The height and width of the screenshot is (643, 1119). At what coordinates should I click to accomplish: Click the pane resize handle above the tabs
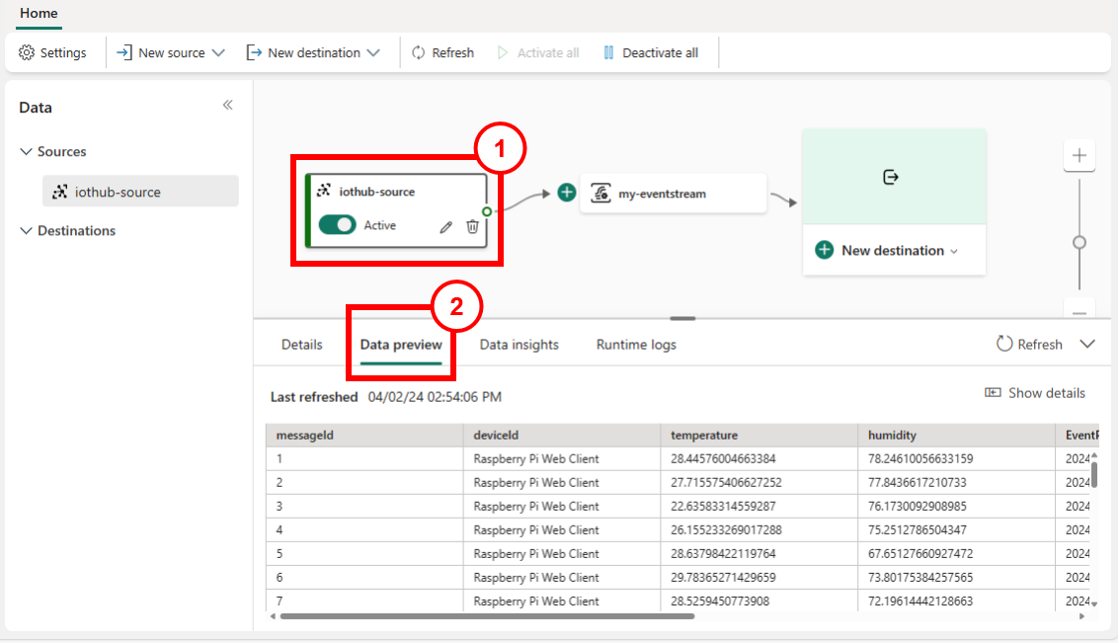(683, 318)
